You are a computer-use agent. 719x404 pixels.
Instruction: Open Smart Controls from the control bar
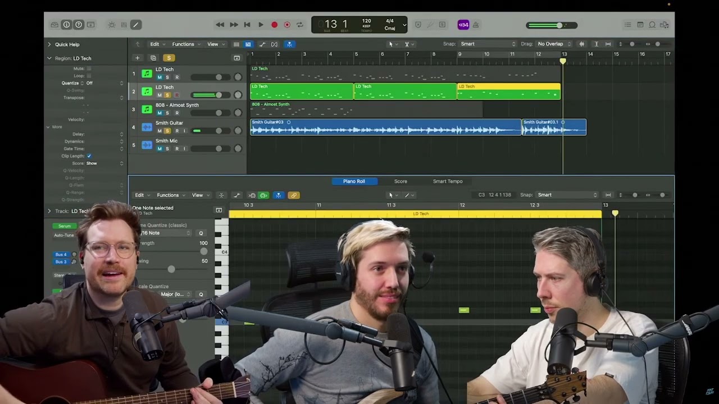pyautogui.click(x=112, y=25)
